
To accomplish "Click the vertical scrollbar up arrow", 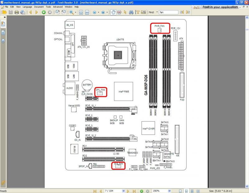I will tap(247, 17).
